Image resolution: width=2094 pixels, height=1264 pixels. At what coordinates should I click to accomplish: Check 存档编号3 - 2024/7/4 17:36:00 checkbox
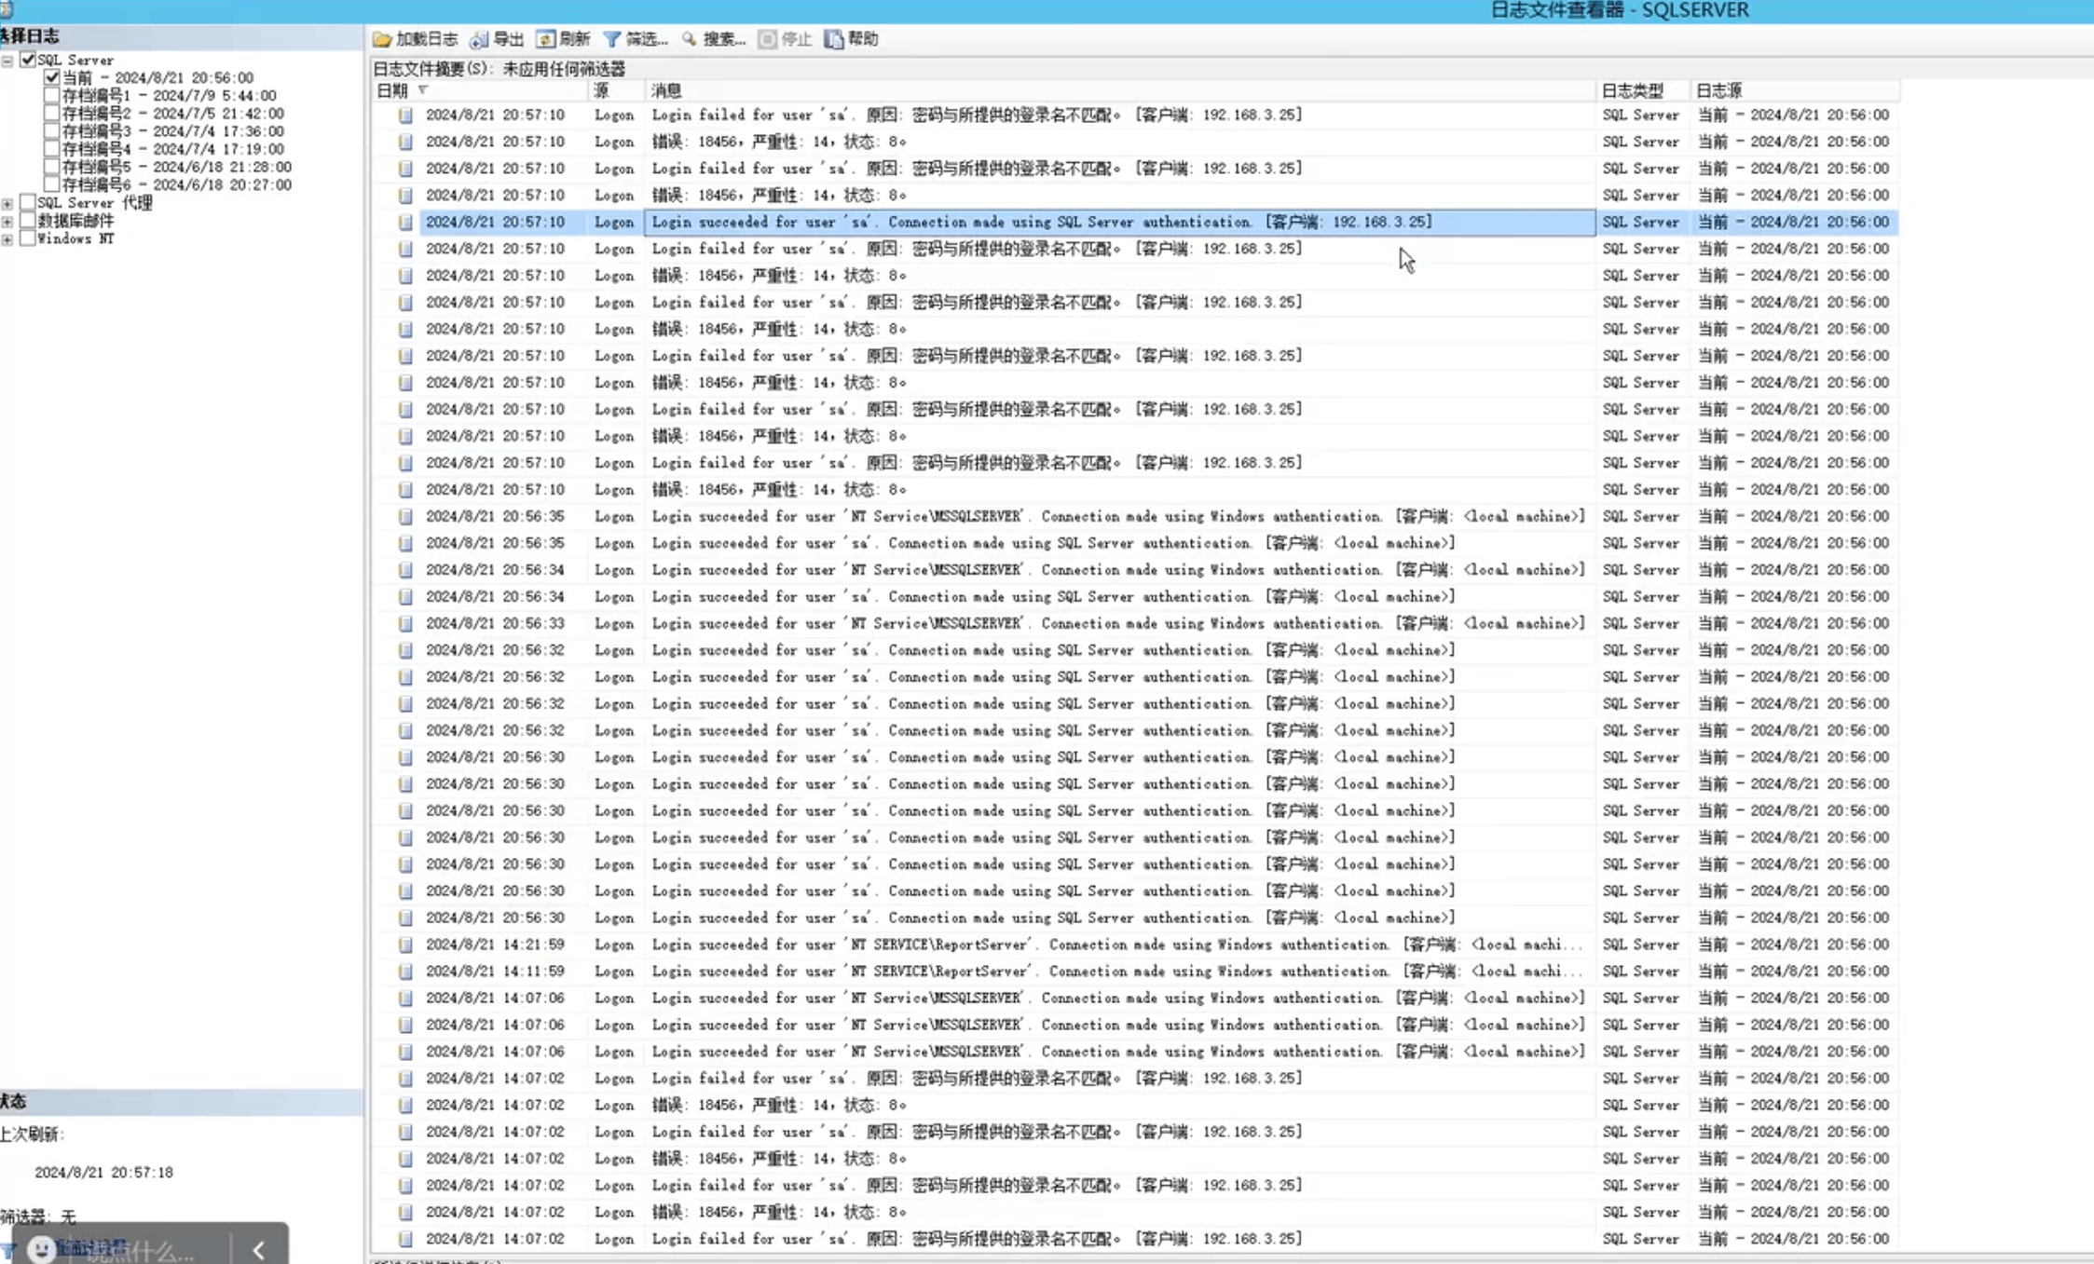click(52, 131)
